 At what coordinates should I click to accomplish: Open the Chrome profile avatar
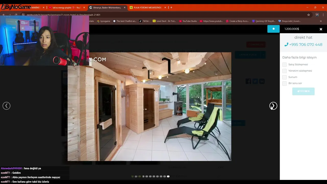tap(317, 15)
